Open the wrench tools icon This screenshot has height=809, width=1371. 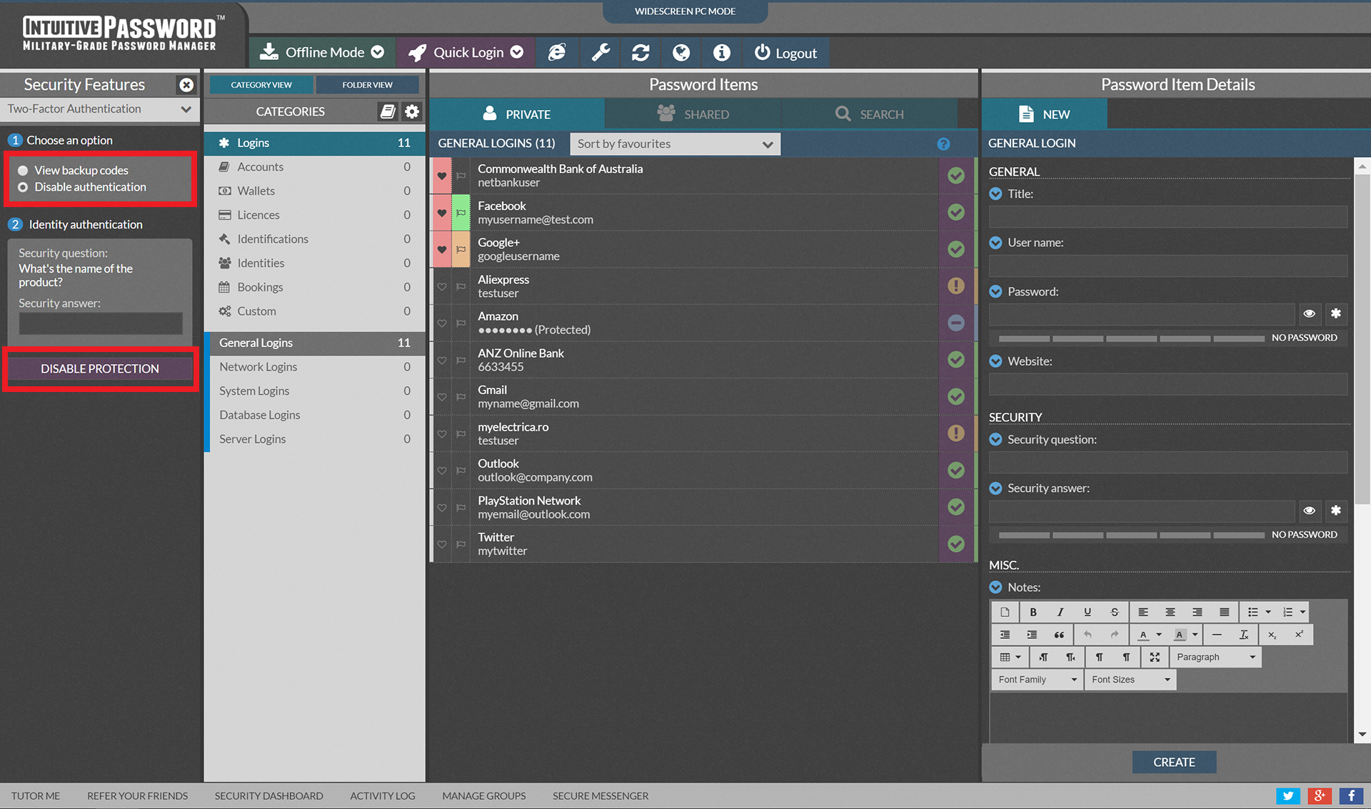point(601,52)
